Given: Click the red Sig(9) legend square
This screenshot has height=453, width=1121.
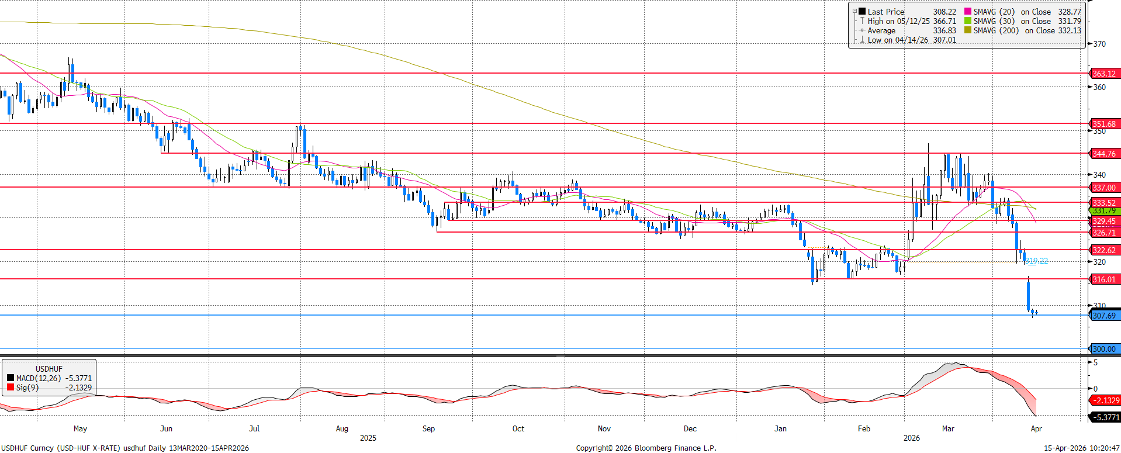Looking at the screenshot, I should pyautogui.click(x=11, y=388).
